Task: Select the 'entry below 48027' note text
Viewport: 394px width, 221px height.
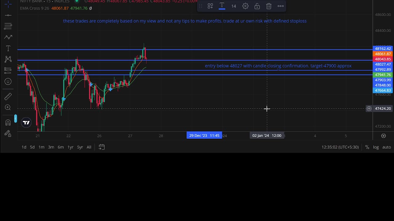Action: tap(278, 66)
